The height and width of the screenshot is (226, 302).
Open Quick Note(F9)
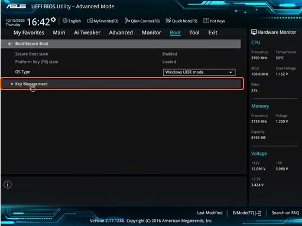pos(181,21)
